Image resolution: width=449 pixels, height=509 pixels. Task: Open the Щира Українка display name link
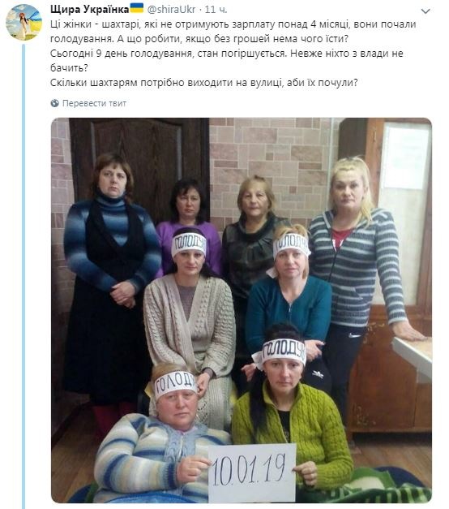pos(89,10)
